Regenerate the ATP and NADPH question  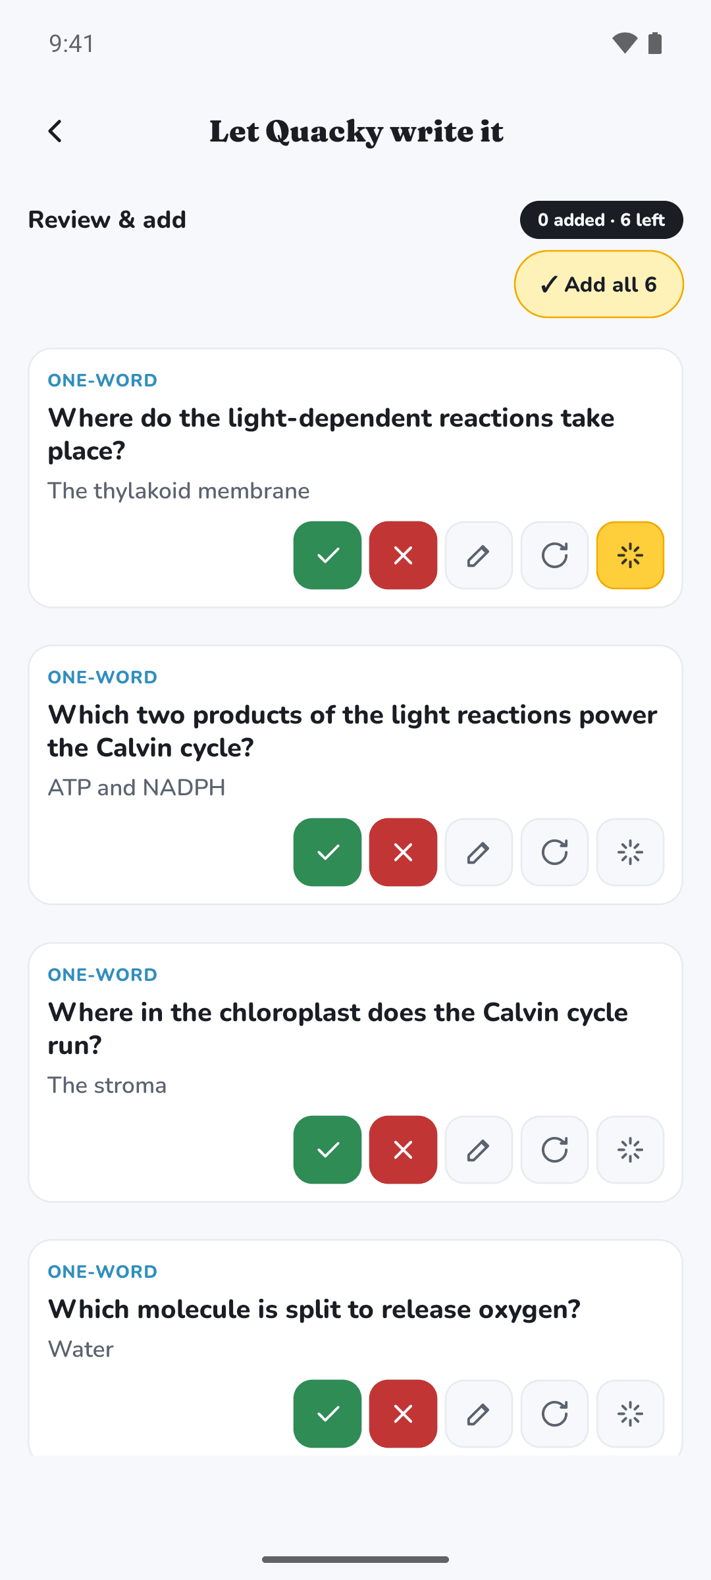(x=555, y=853)
